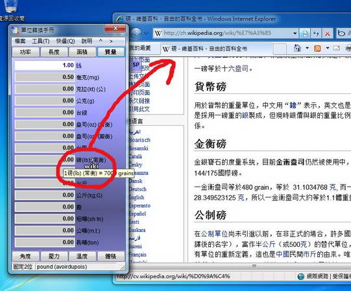
Task: Click the 克拉(kt) value field
Action: pyautogui.click(x=45, y=89)
